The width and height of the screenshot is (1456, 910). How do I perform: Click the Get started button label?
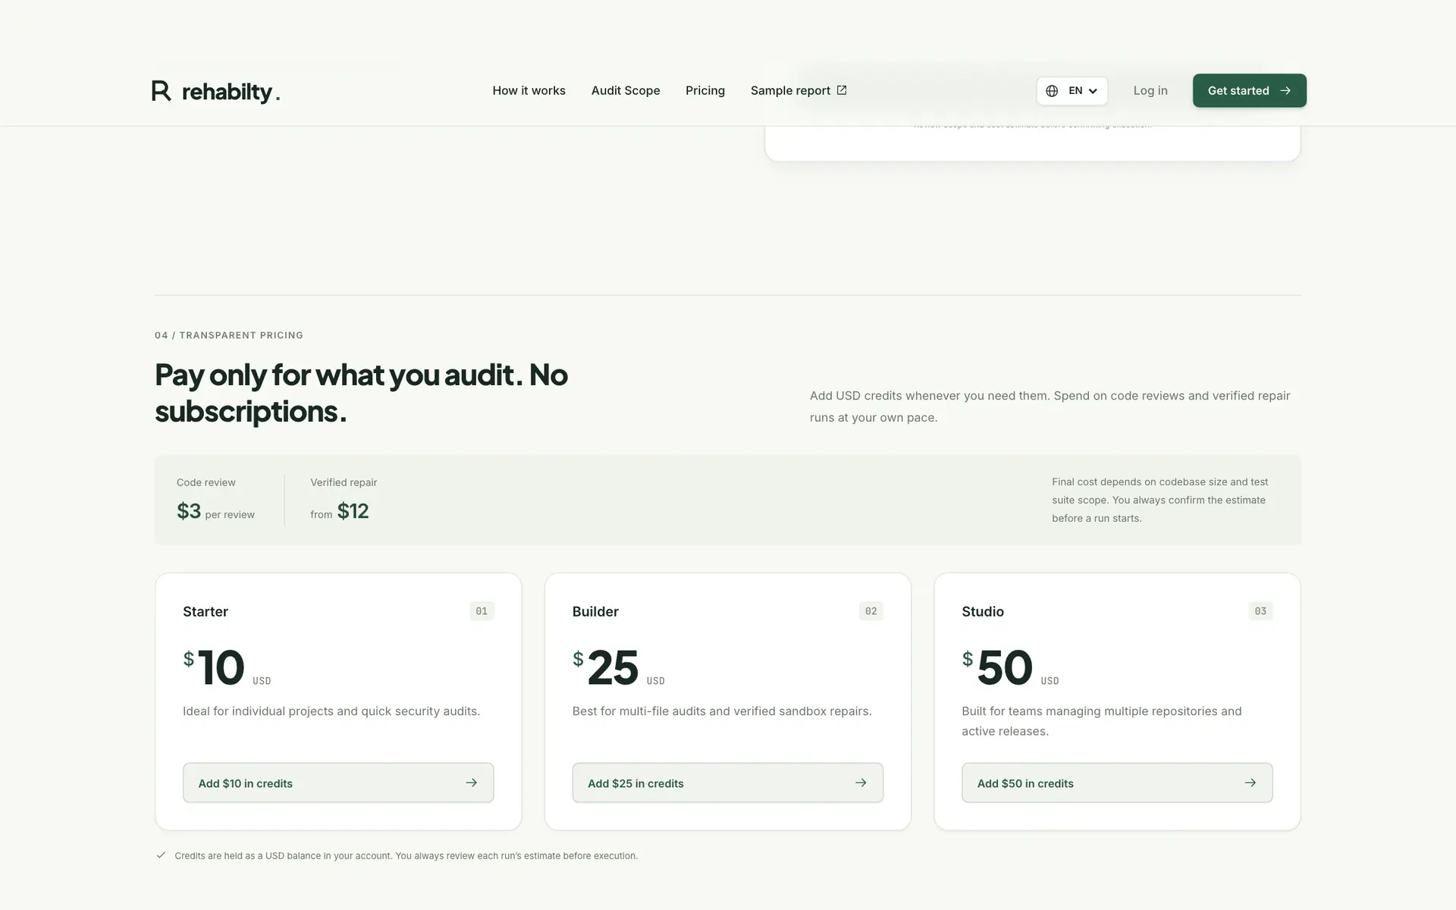point(1238,90)
